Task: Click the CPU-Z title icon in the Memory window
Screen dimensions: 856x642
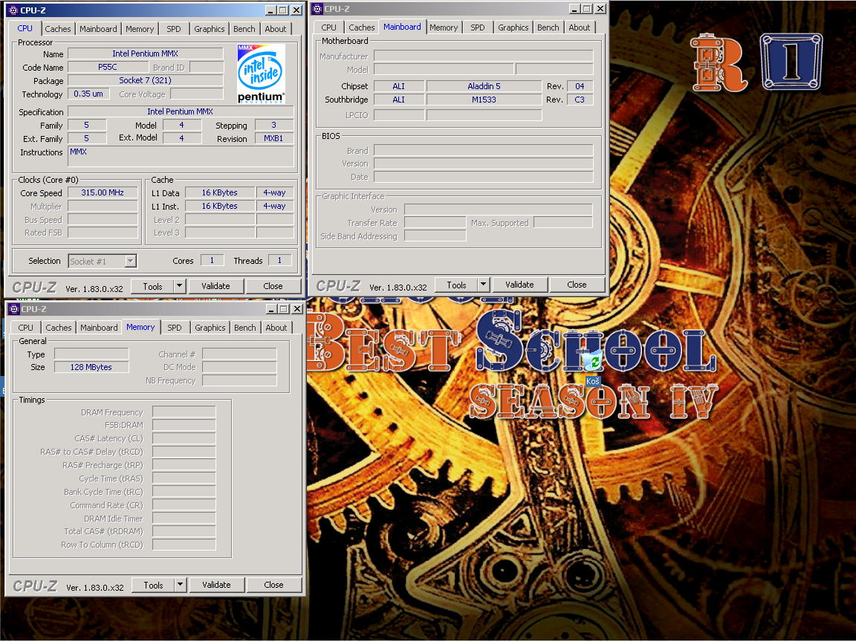Action: point(15,309)
